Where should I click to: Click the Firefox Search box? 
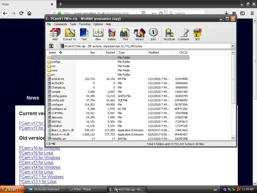click(186, 13)
